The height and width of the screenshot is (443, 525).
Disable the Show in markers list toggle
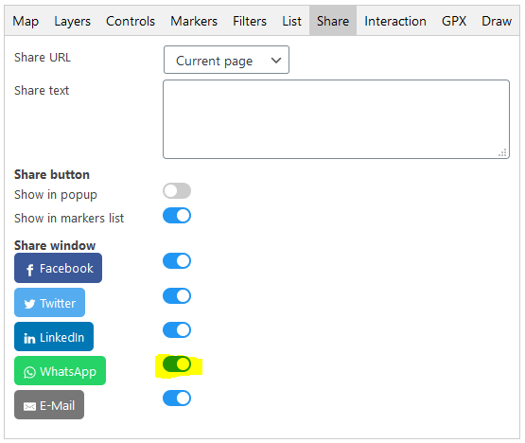[177, 216]
